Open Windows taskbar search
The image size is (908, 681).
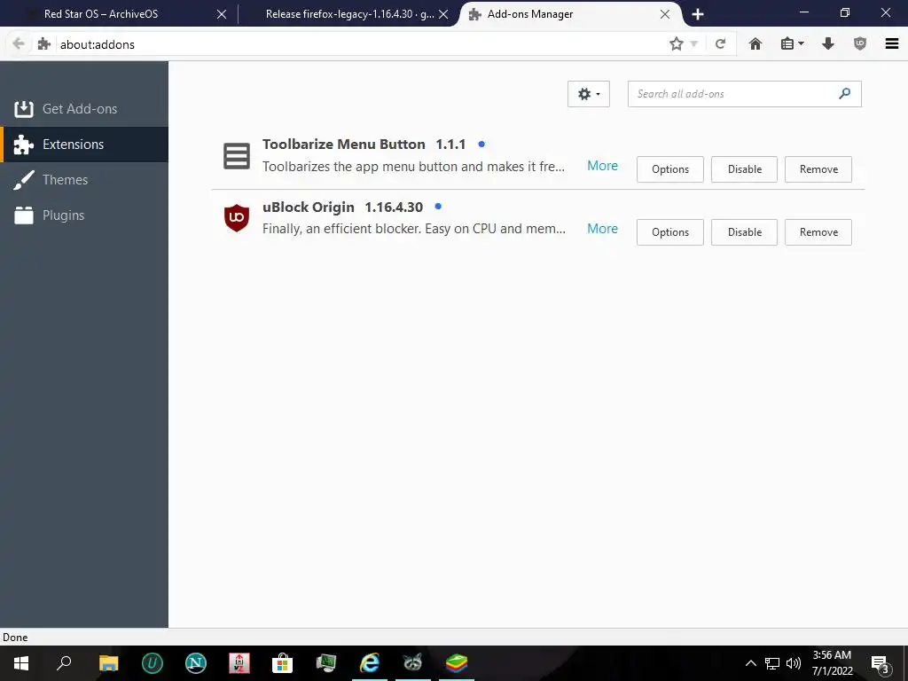(64, 663)
